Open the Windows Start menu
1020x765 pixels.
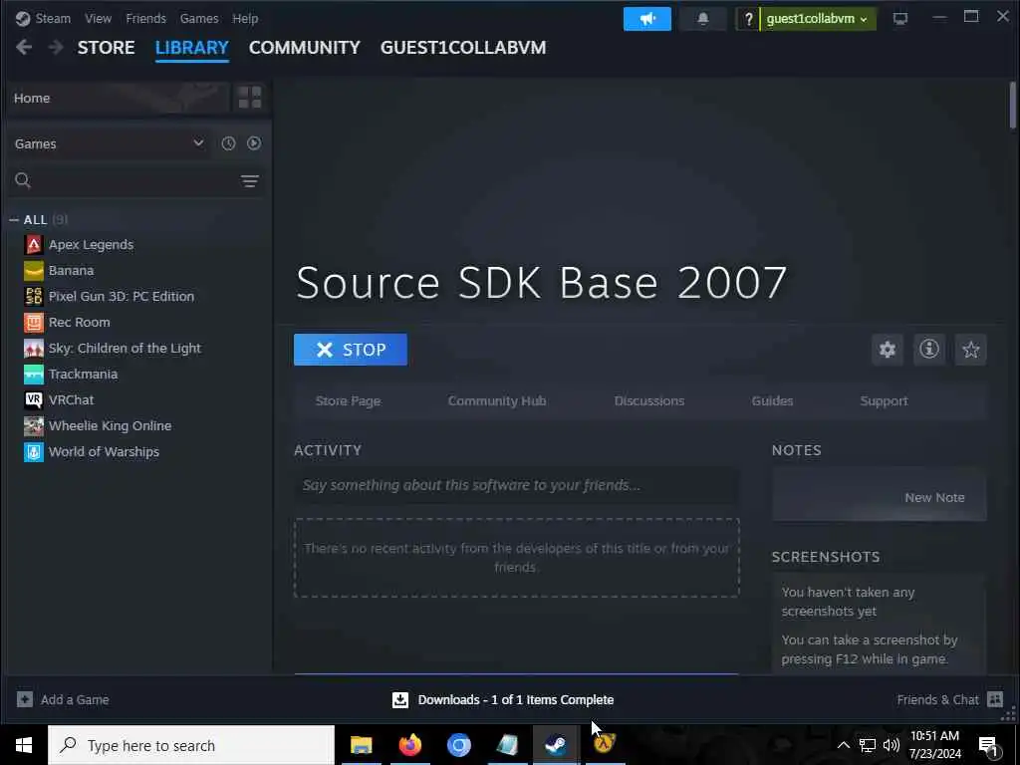(x=24, y=745)
